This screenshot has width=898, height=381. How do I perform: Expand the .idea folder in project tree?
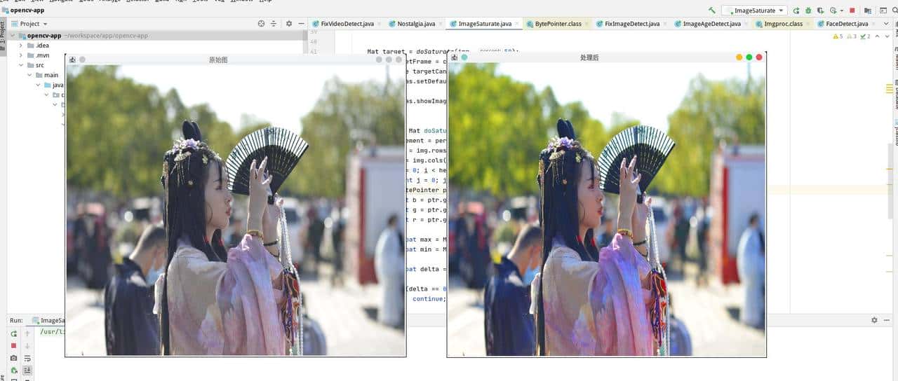[21, 46]
